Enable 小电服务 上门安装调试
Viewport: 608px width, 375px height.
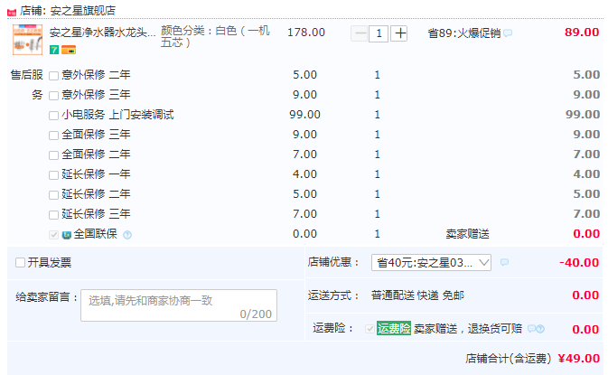pos(53,115)
